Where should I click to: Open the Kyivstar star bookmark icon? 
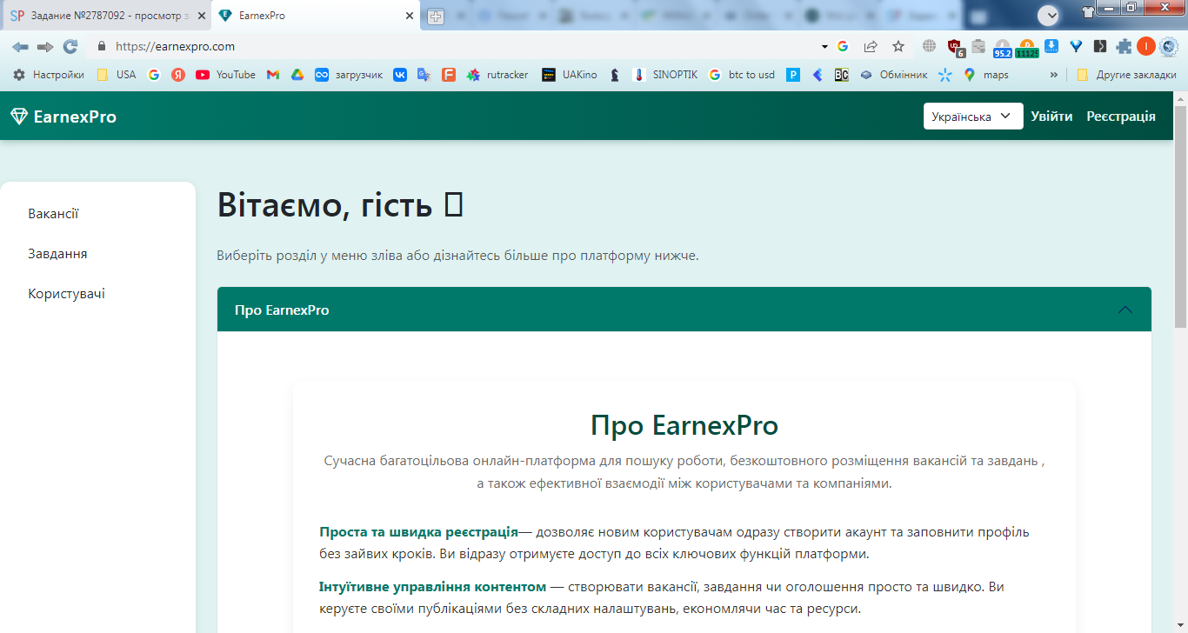[945, 75]
